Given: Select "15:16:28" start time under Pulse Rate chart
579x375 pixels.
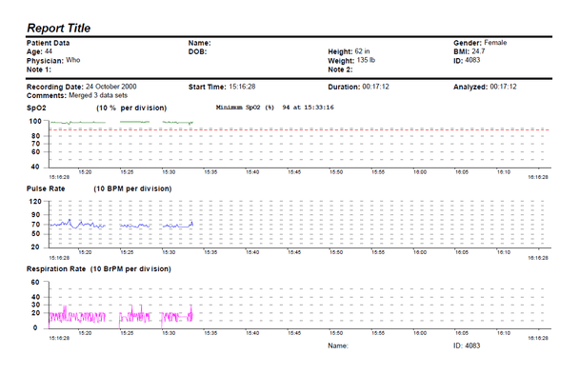Looking at the screenshot, I should [59, 258].
